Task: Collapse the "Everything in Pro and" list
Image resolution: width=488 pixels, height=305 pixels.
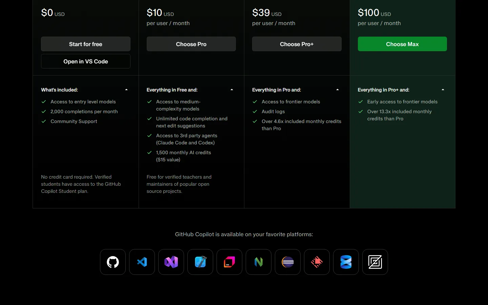Action: [338, 90]
